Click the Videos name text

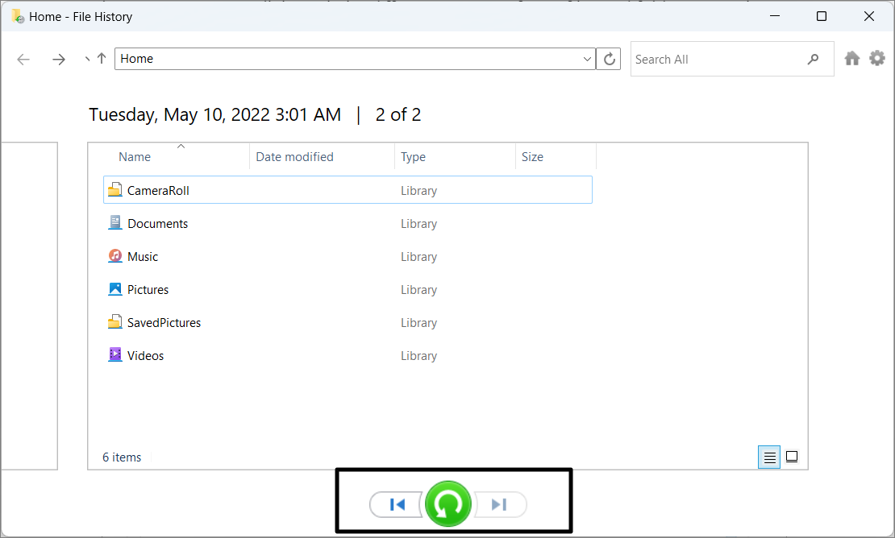(146, 356)
